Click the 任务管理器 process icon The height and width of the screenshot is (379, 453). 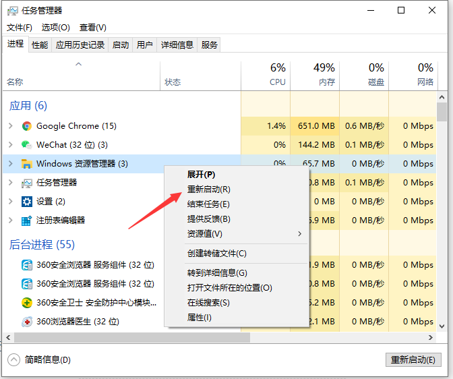pos(27,183)
